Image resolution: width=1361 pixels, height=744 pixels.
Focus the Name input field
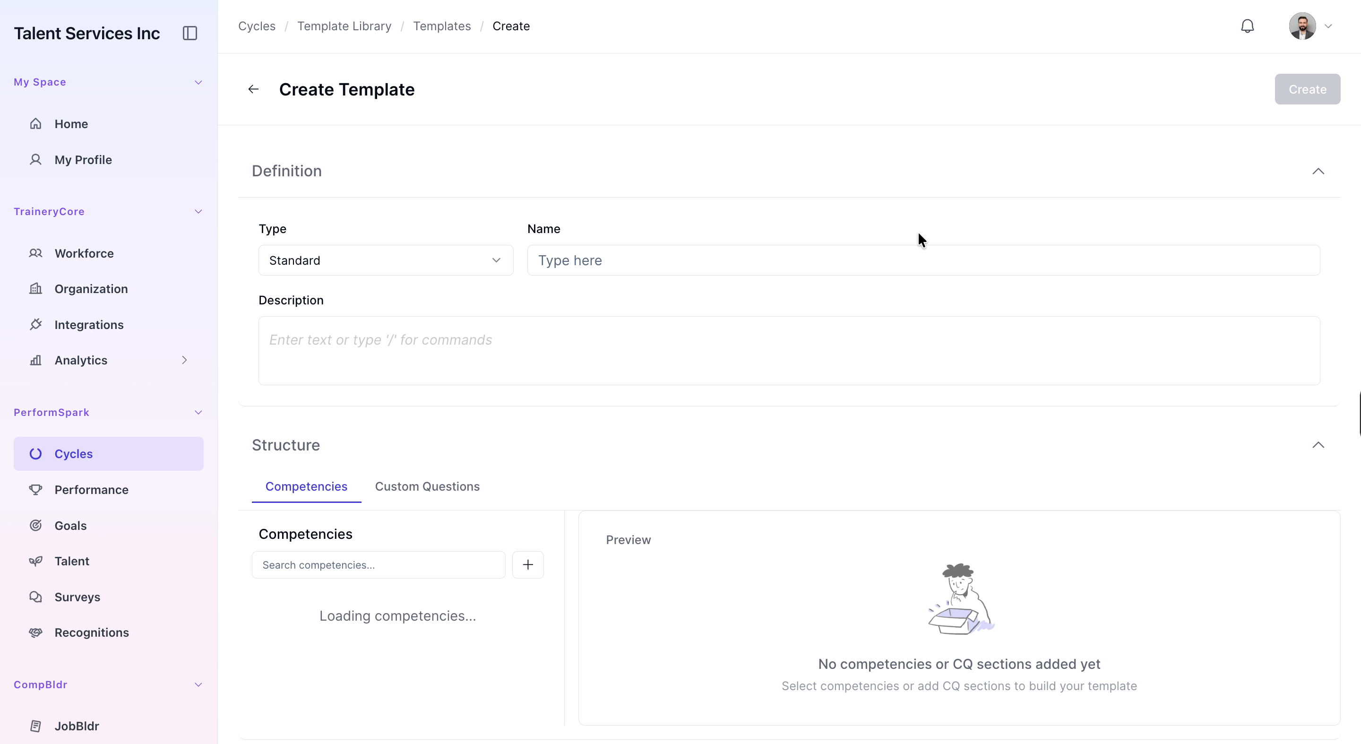pos(923,260)
